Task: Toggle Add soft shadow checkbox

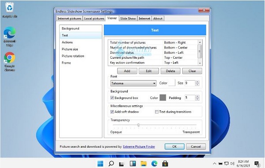Action: pos(112,112)
